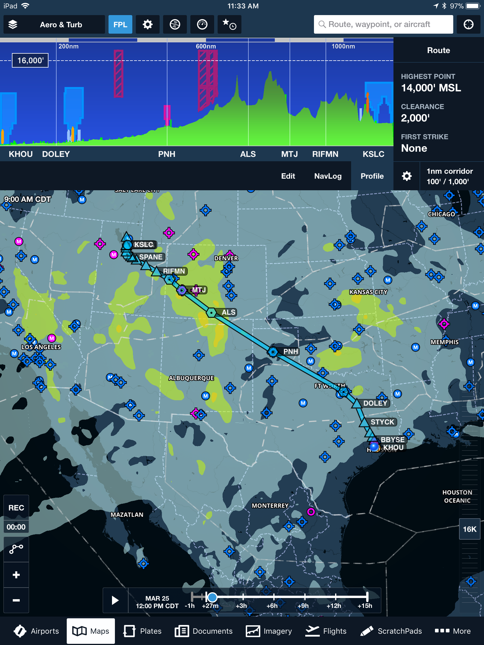Start track log with REC button
484x645 pixels.
tap(16, 508)
